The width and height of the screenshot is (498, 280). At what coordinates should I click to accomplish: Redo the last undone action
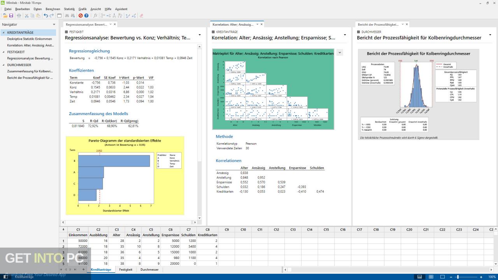[x=52, y=16]
